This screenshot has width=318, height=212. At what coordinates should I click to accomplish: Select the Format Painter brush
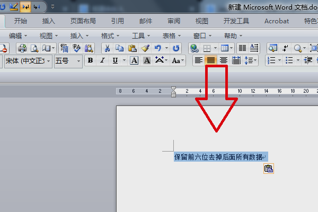pos(145,48)
